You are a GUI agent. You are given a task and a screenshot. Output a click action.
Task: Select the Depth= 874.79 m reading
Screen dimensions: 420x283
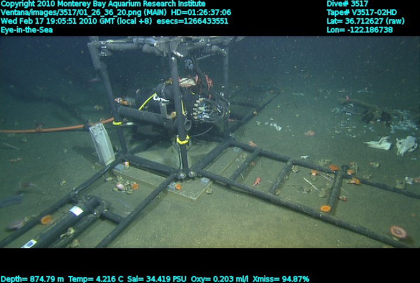(33, 279)
